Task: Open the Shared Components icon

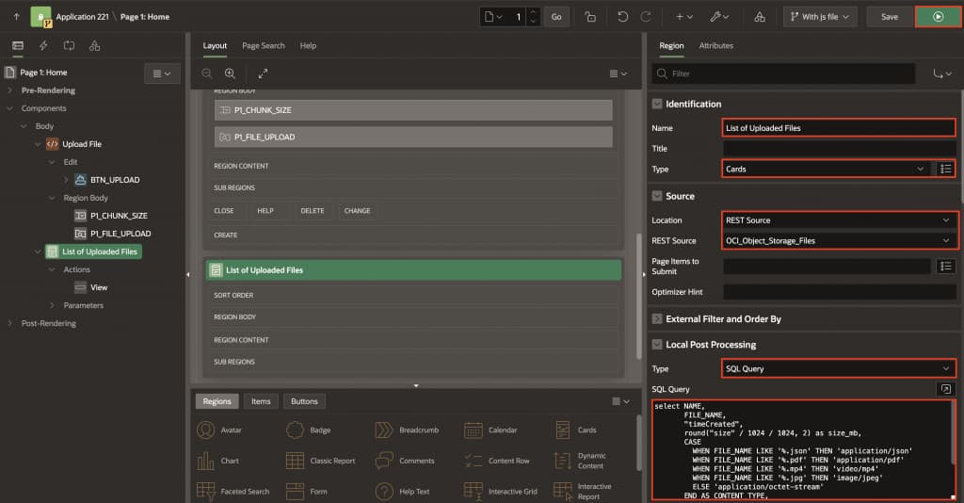Action: [x=760, y=16]
